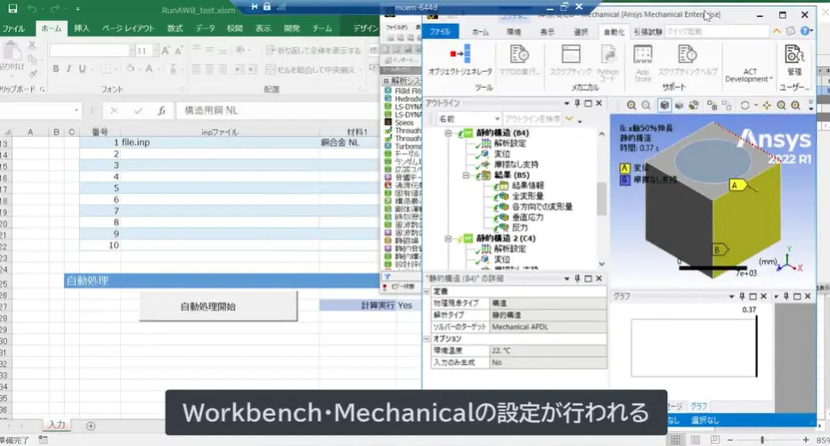This screenshot has width=830, height=446.
Task: Click 折り返して全体を表示する in Excel ribbon
Action: click(313, 51)
